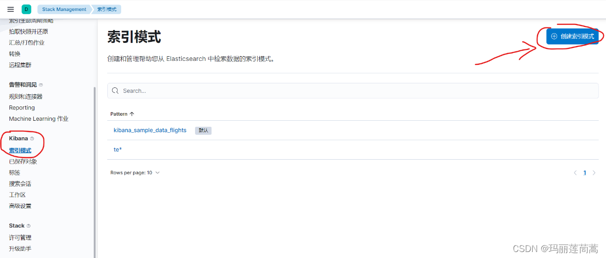Open 高级设置 in the sidebar

point(20,206)
